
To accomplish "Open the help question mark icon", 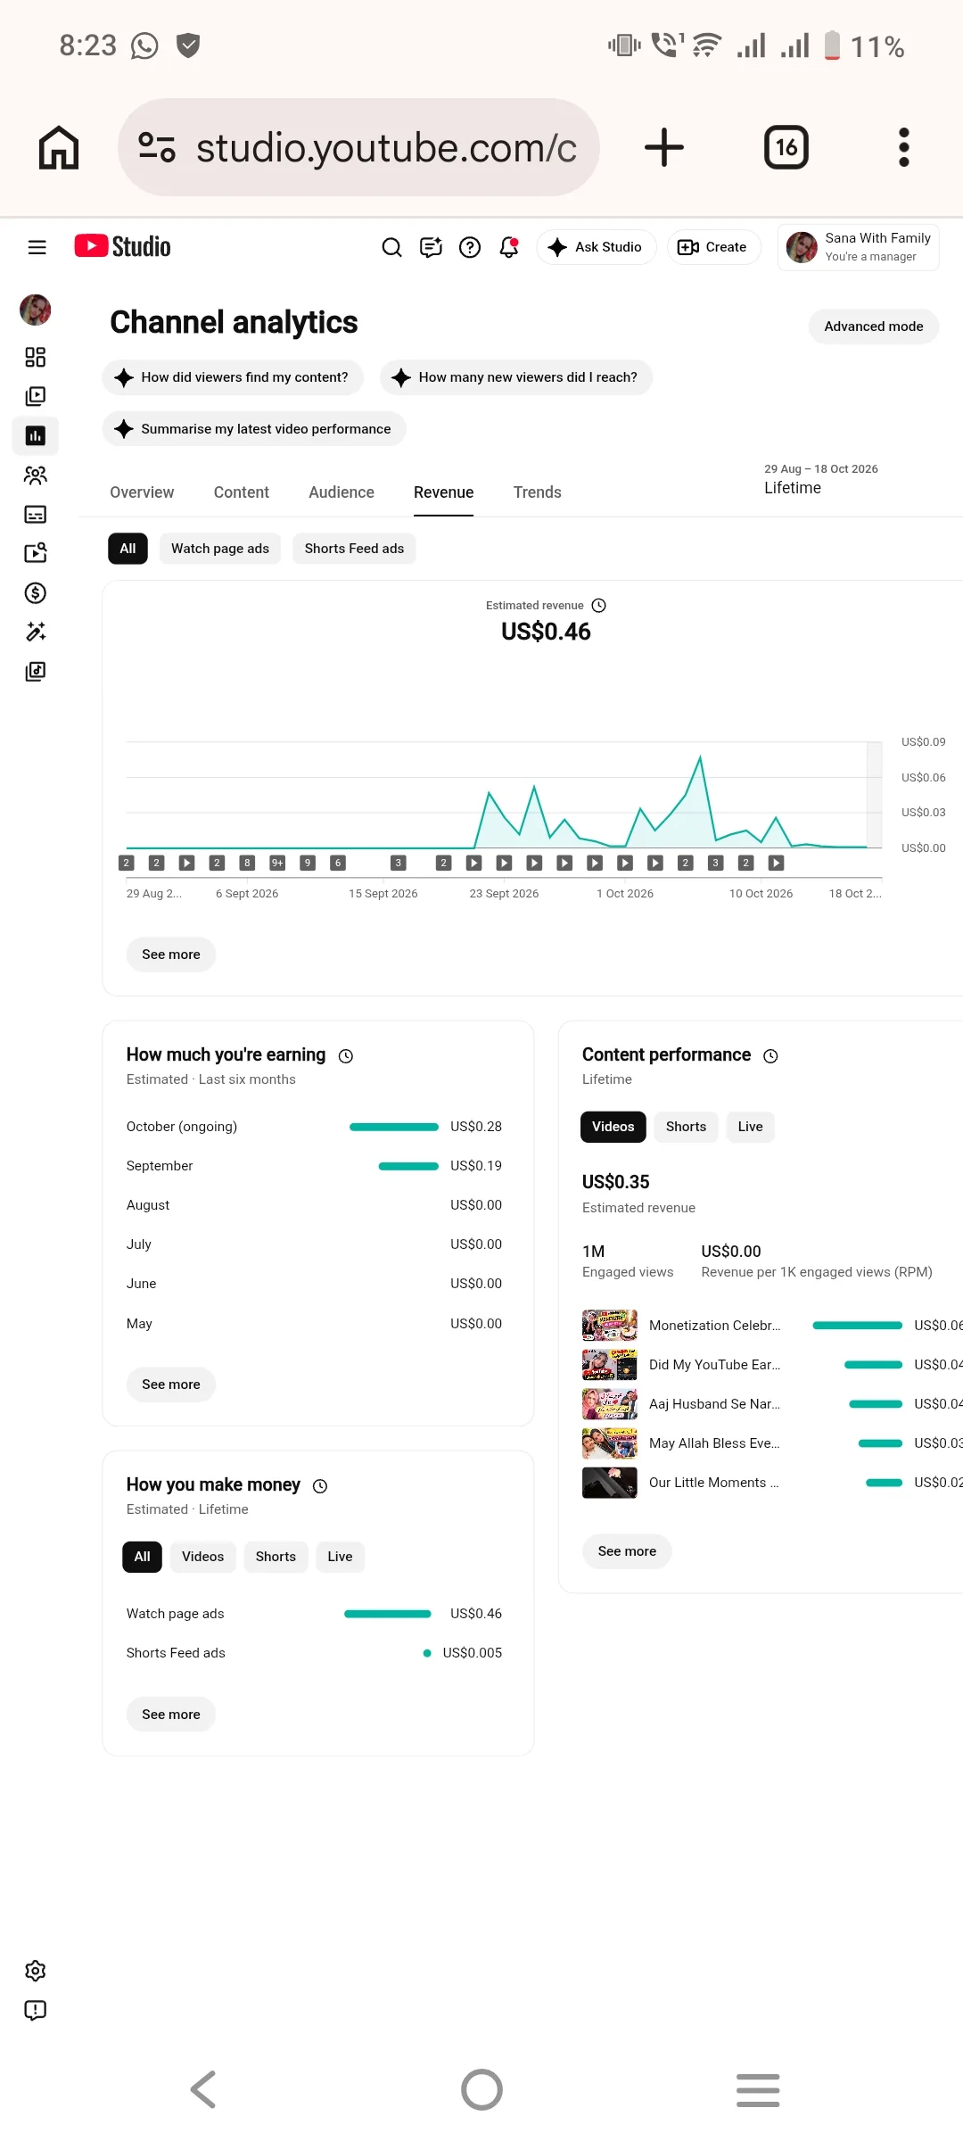I will tap(470, 247).
